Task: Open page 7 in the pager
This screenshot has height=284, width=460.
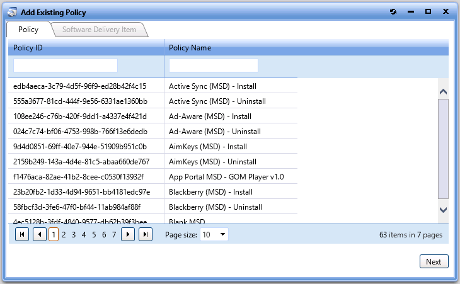Action: click(114, 234)
